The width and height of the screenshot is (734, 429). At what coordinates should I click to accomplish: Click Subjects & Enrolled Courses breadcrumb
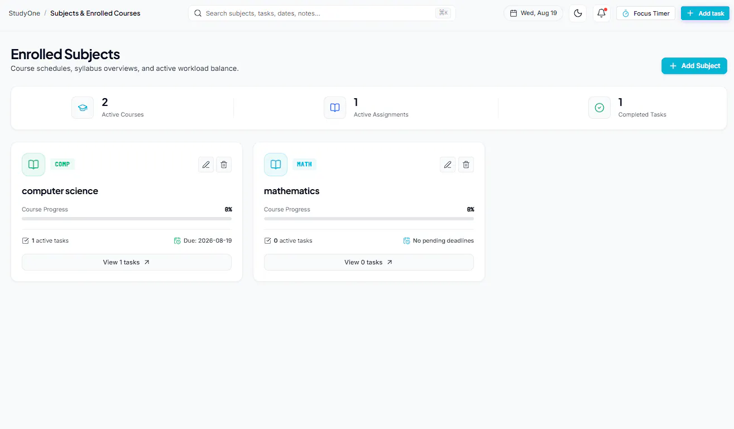tap(95, 13)
